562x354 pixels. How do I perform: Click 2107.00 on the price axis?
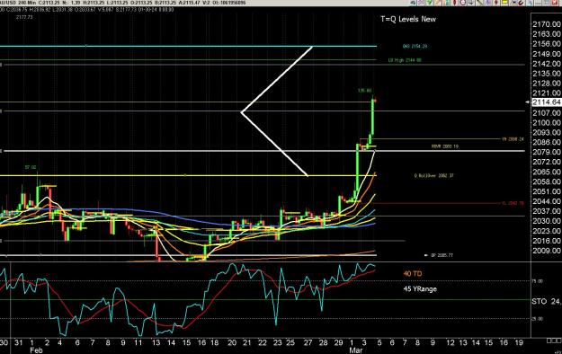point(547,113)
